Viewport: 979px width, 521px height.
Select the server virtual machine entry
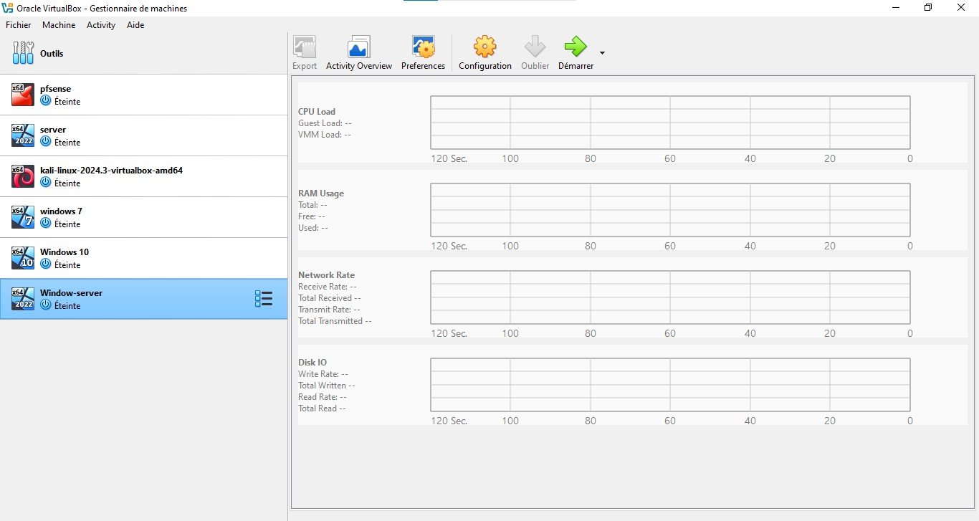coord(143,135)
